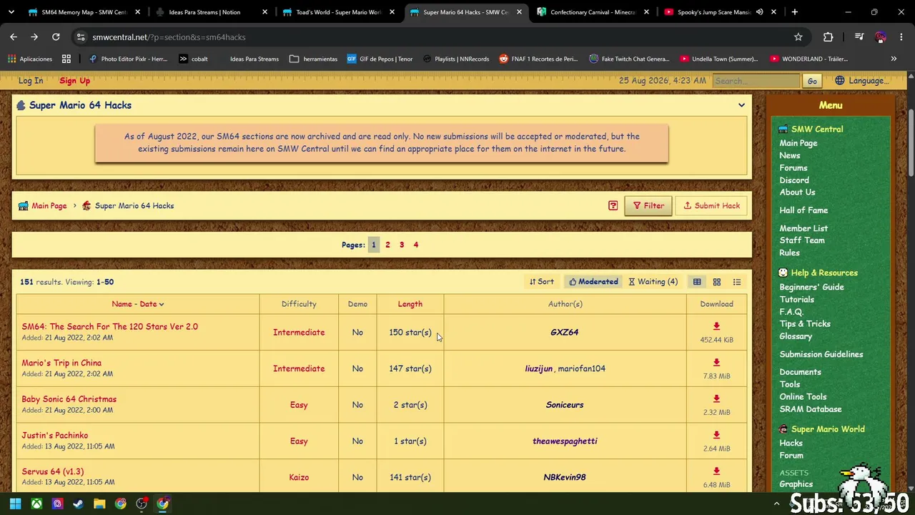Image resolution: width=915 pixels, height=515 pixels.
Task: Open a new browser tab
Action: click(795, 12)
